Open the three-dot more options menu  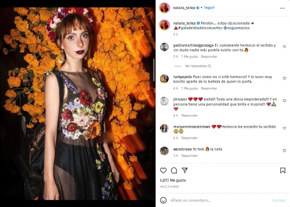[x=282, y=8]
